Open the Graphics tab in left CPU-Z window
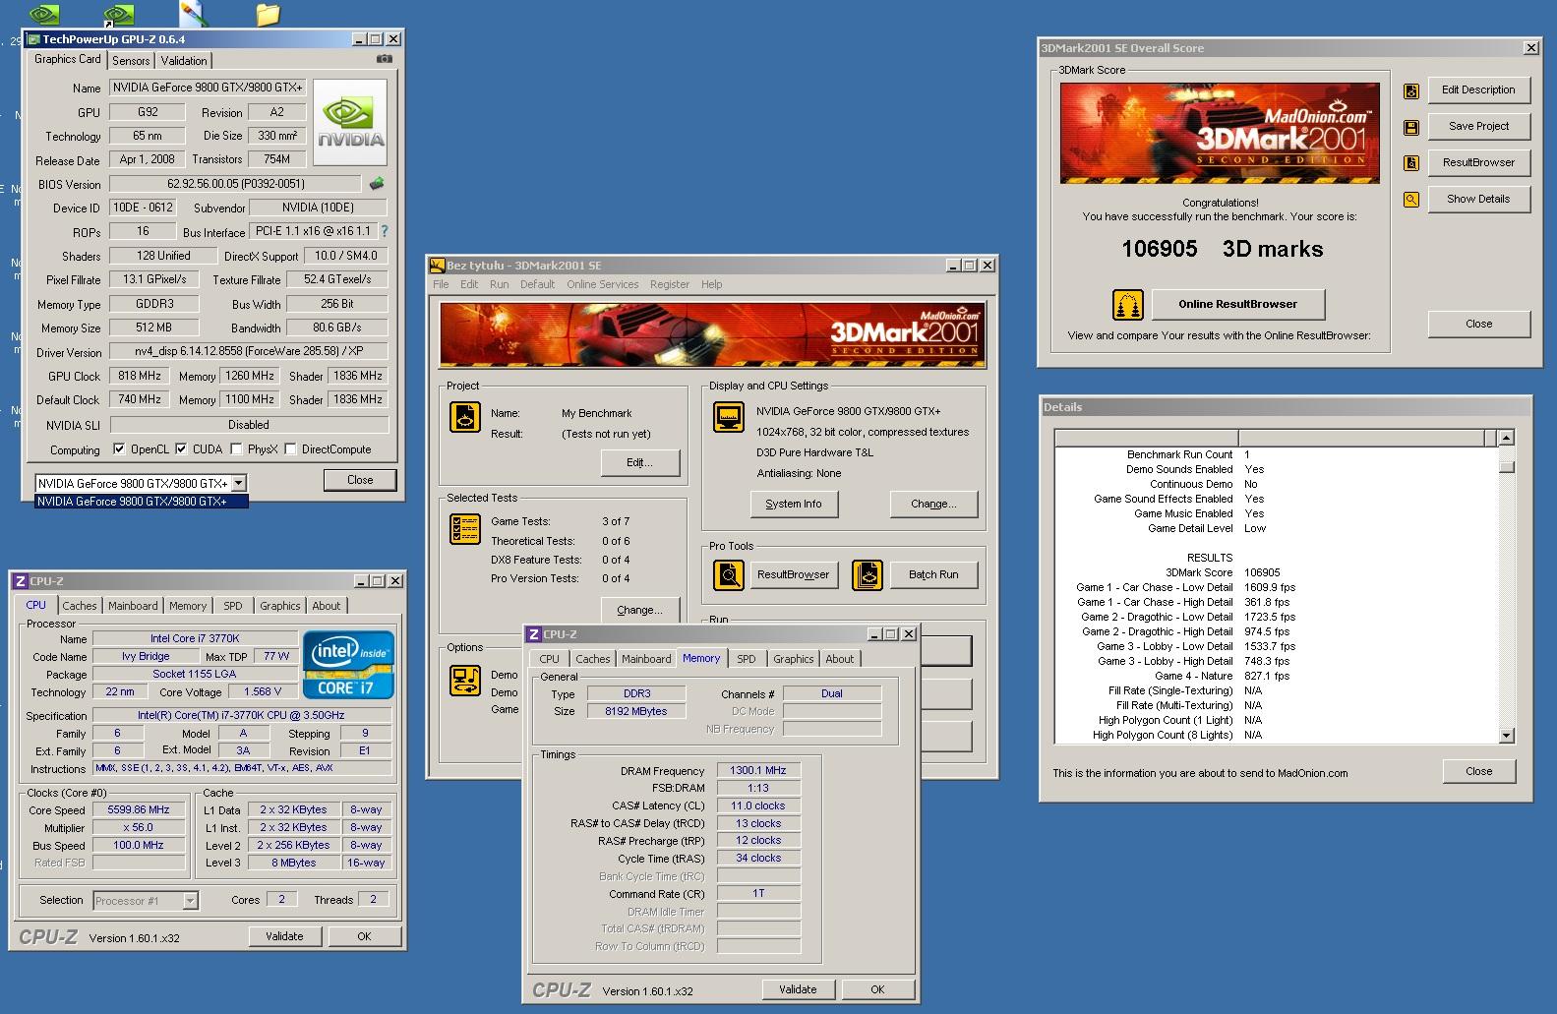 pos(280,606)
